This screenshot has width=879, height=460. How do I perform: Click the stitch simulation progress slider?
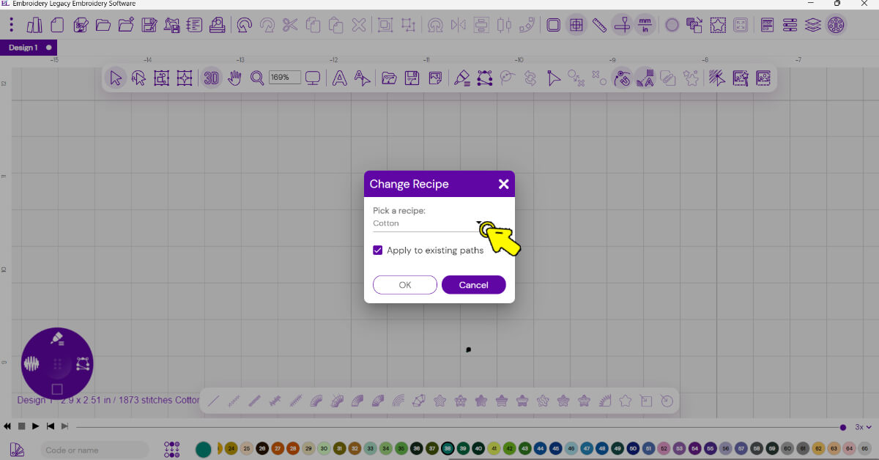tap(460, 427)
